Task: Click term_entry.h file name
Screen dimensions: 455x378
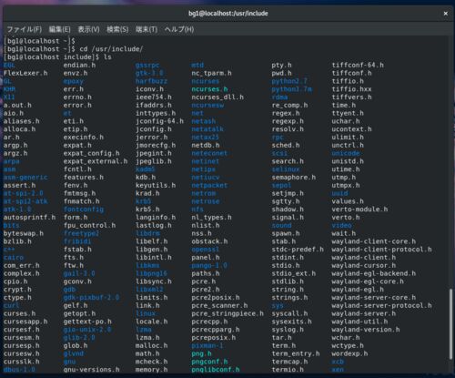Action: point(296,353)
